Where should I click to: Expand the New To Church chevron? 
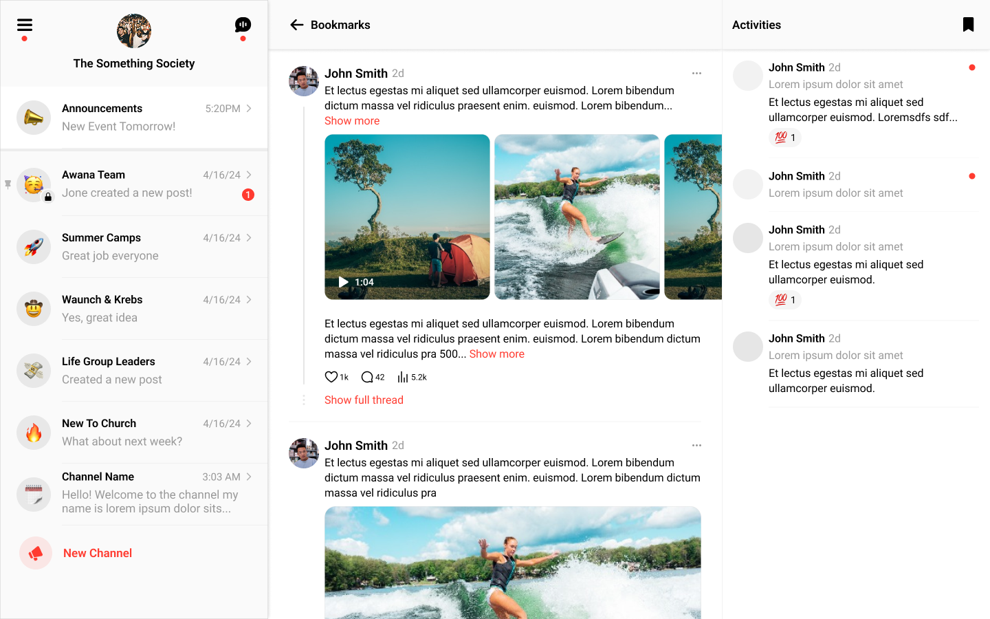click(249, 424)
